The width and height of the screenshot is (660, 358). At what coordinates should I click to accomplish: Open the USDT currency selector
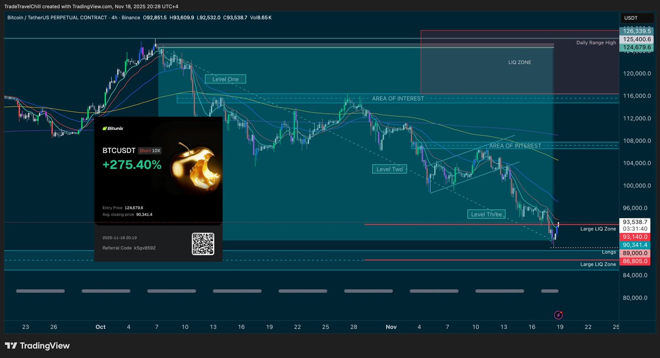(x=637, y=18)
